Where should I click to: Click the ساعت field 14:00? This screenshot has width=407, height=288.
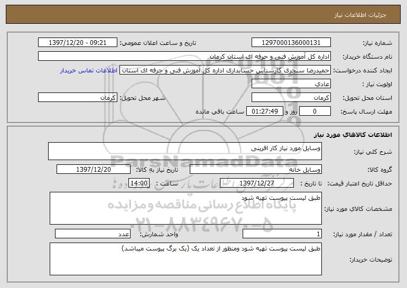[139, 183]
